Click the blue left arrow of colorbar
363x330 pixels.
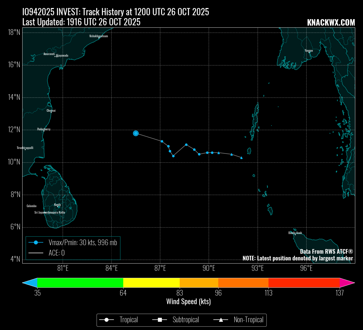click(x=30, y=283)
